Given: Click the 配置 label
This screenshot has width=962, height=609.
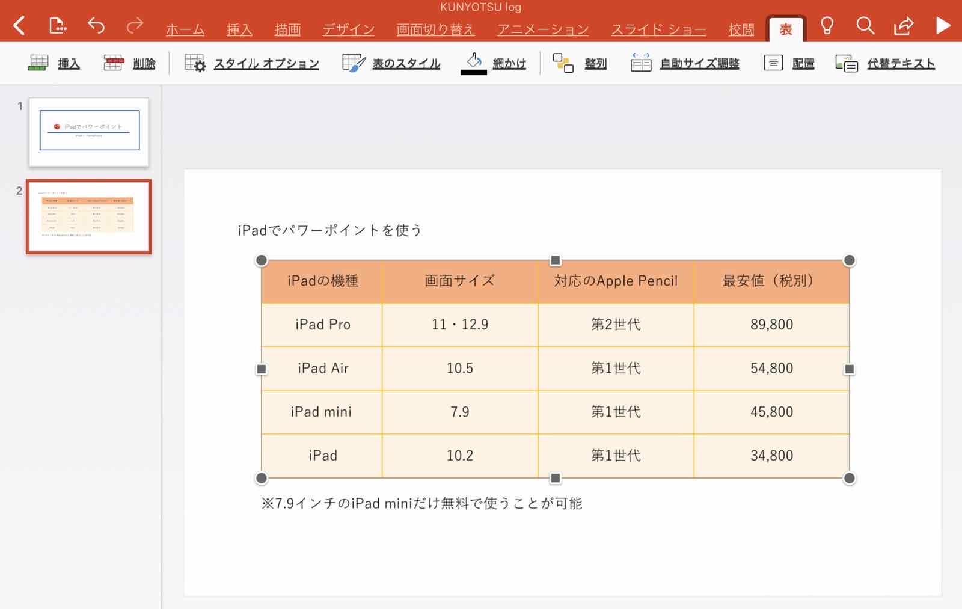Looking at the screenshot, I should [x=803, y=63].
